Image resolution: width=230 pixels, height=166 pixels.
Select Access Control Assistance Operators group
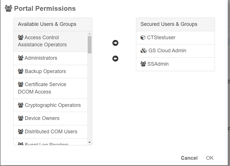tap(42, 41)
